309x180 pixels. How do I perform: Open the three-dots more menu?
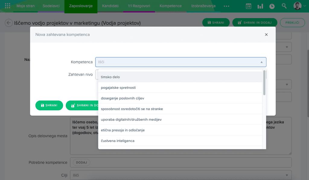coord(226,6)
